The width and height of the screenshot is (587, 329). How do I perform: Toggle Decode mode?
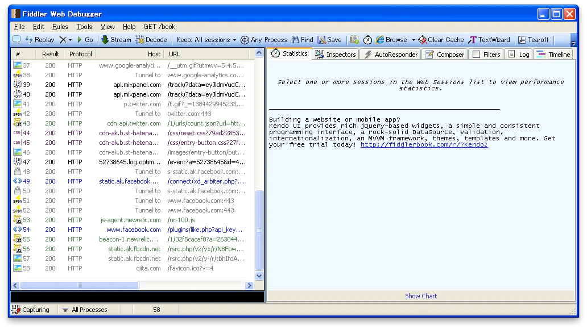pyautogui.click(x=151, y=40)
